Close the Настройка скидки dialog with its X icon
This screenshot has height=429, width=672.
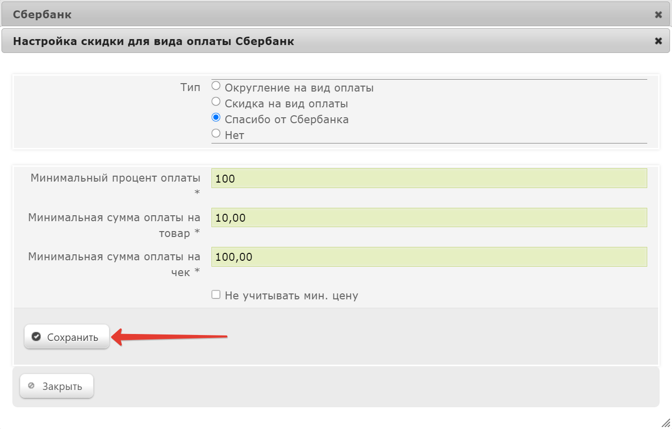(x=658, y=41)
